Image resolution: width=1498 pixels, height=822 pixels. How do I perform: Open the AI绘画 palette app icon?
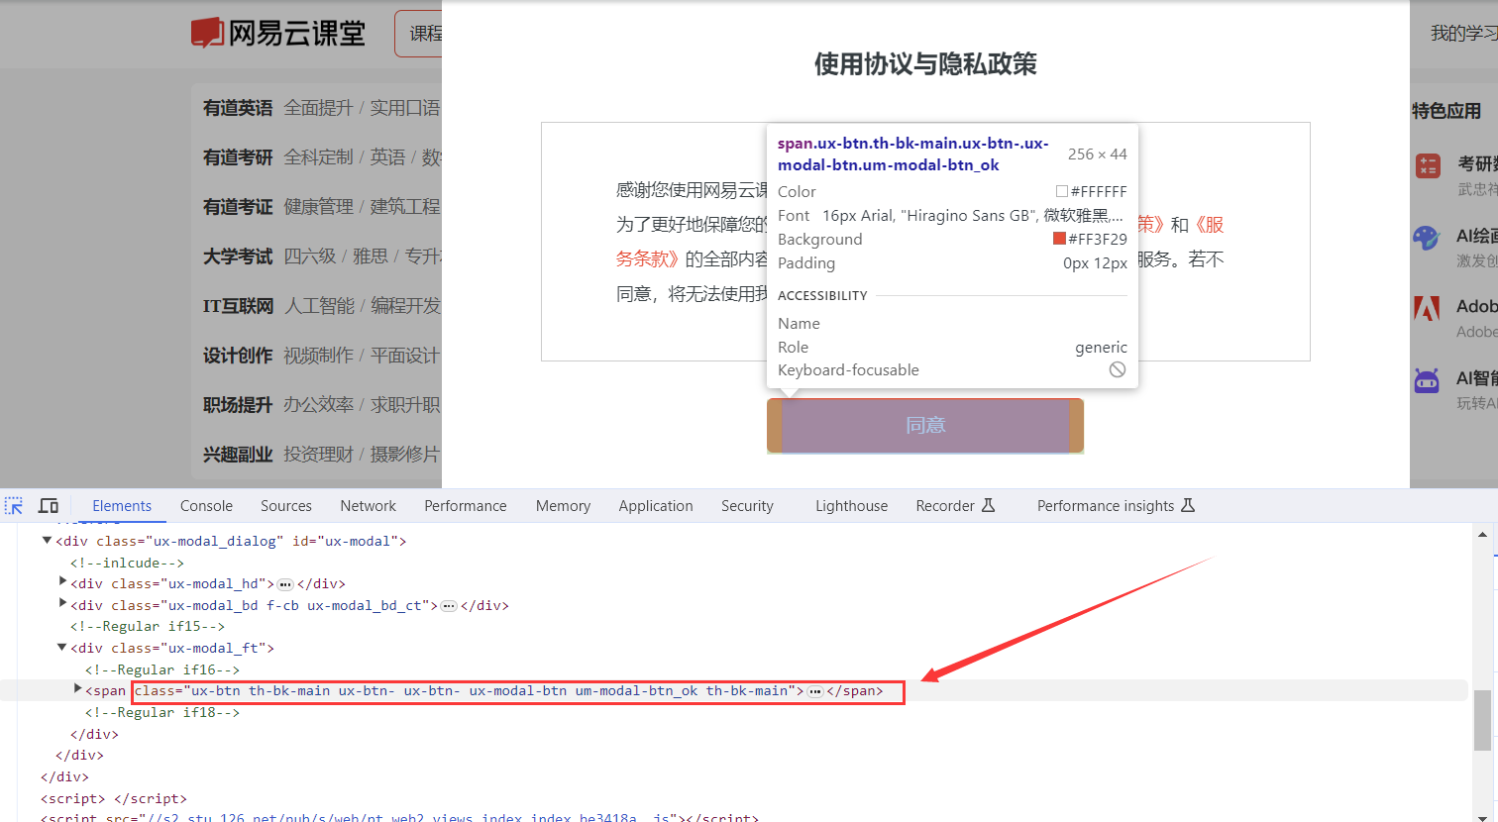1426,238
